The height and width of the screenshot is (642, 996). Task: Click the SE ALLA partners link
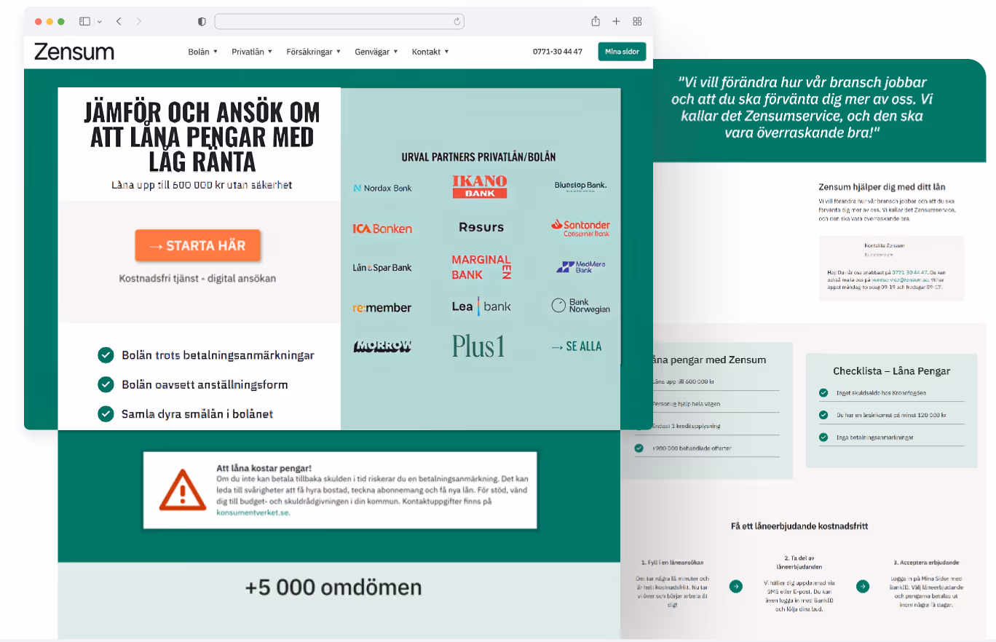pos(577,346)
